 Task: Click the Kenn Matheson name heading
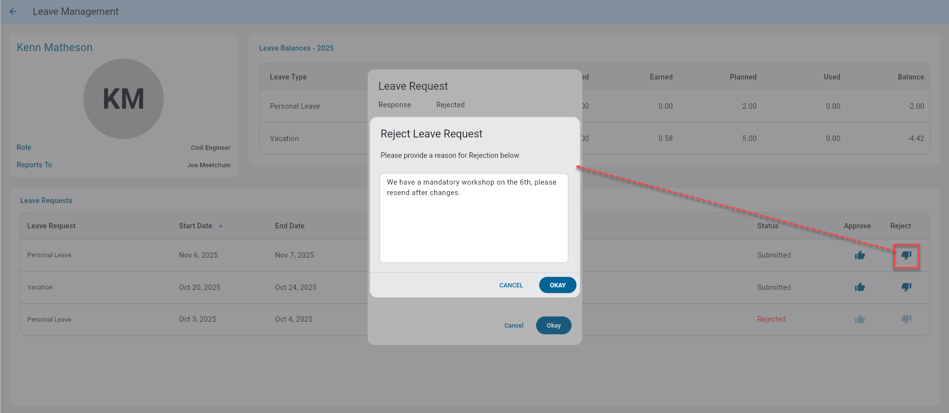tap(55, 48)
